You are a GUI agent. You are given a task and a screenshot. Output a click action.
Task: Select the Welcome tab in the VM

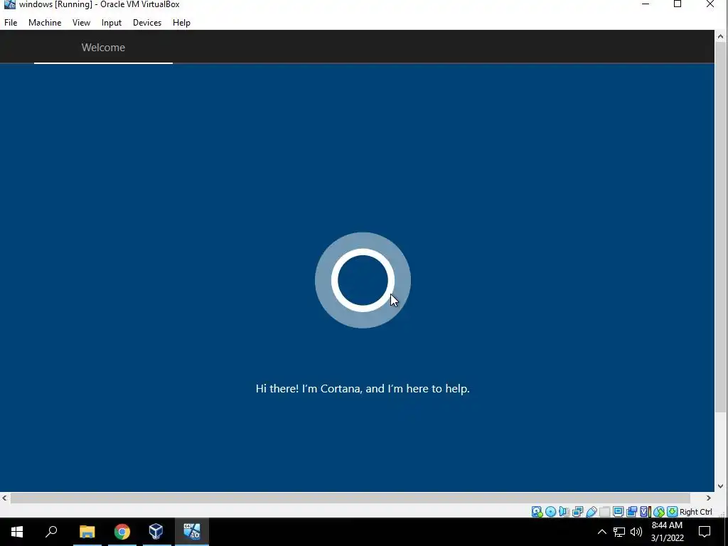coord(103,48)
